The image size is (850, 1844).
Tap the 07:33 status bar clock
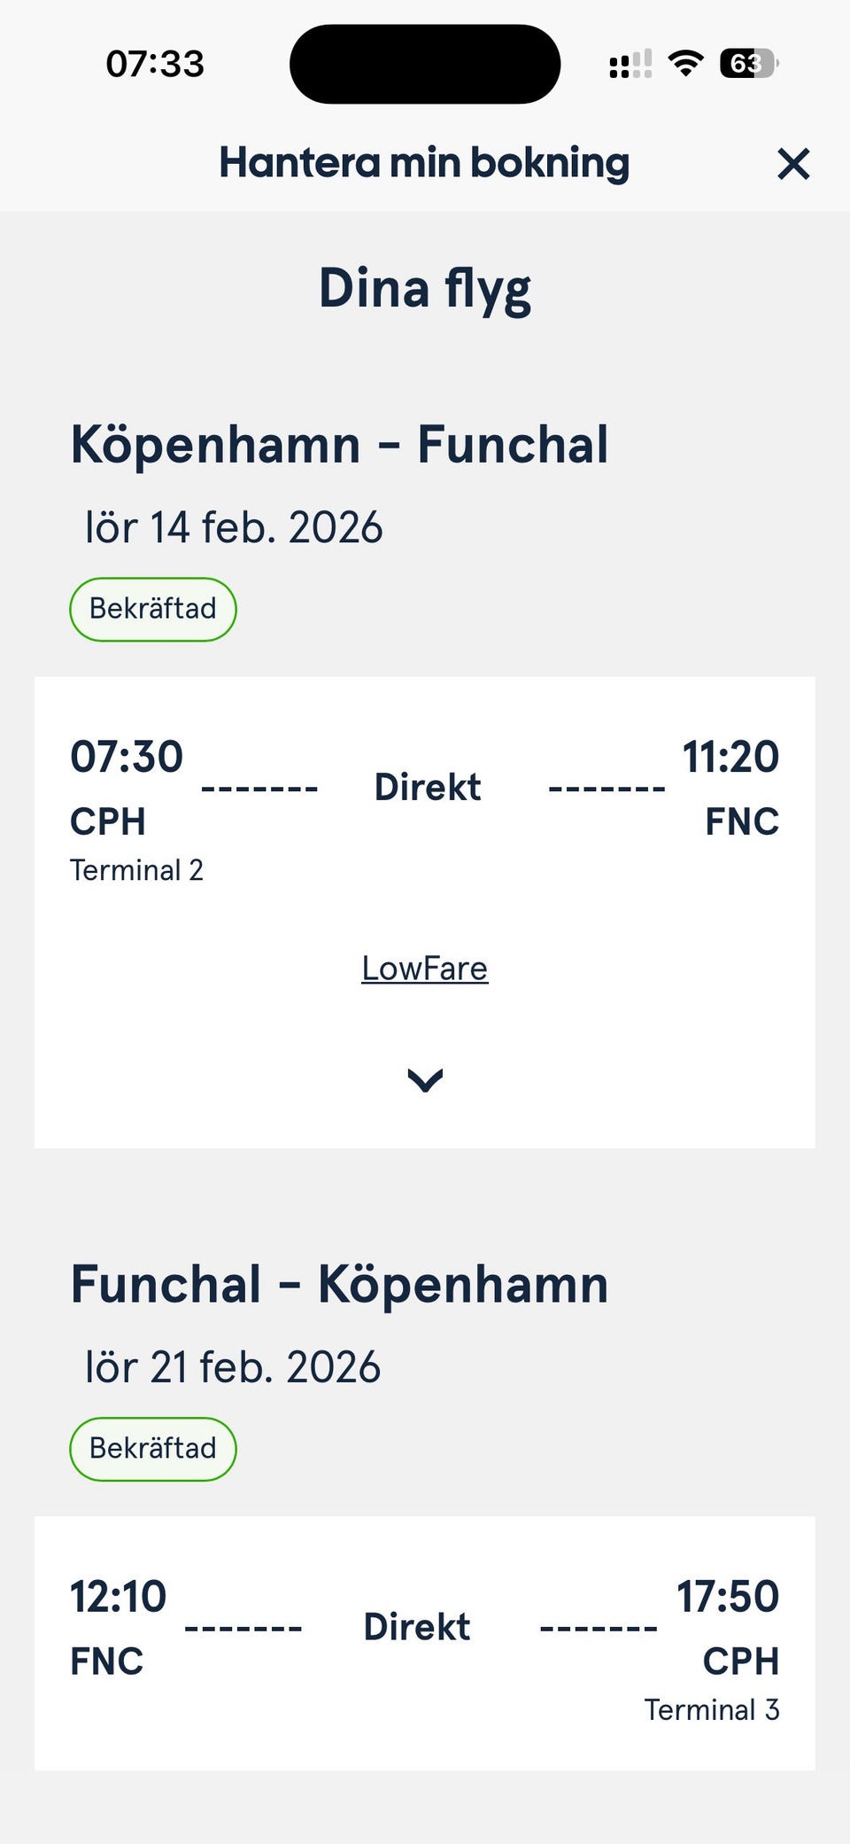coord(155,64)
